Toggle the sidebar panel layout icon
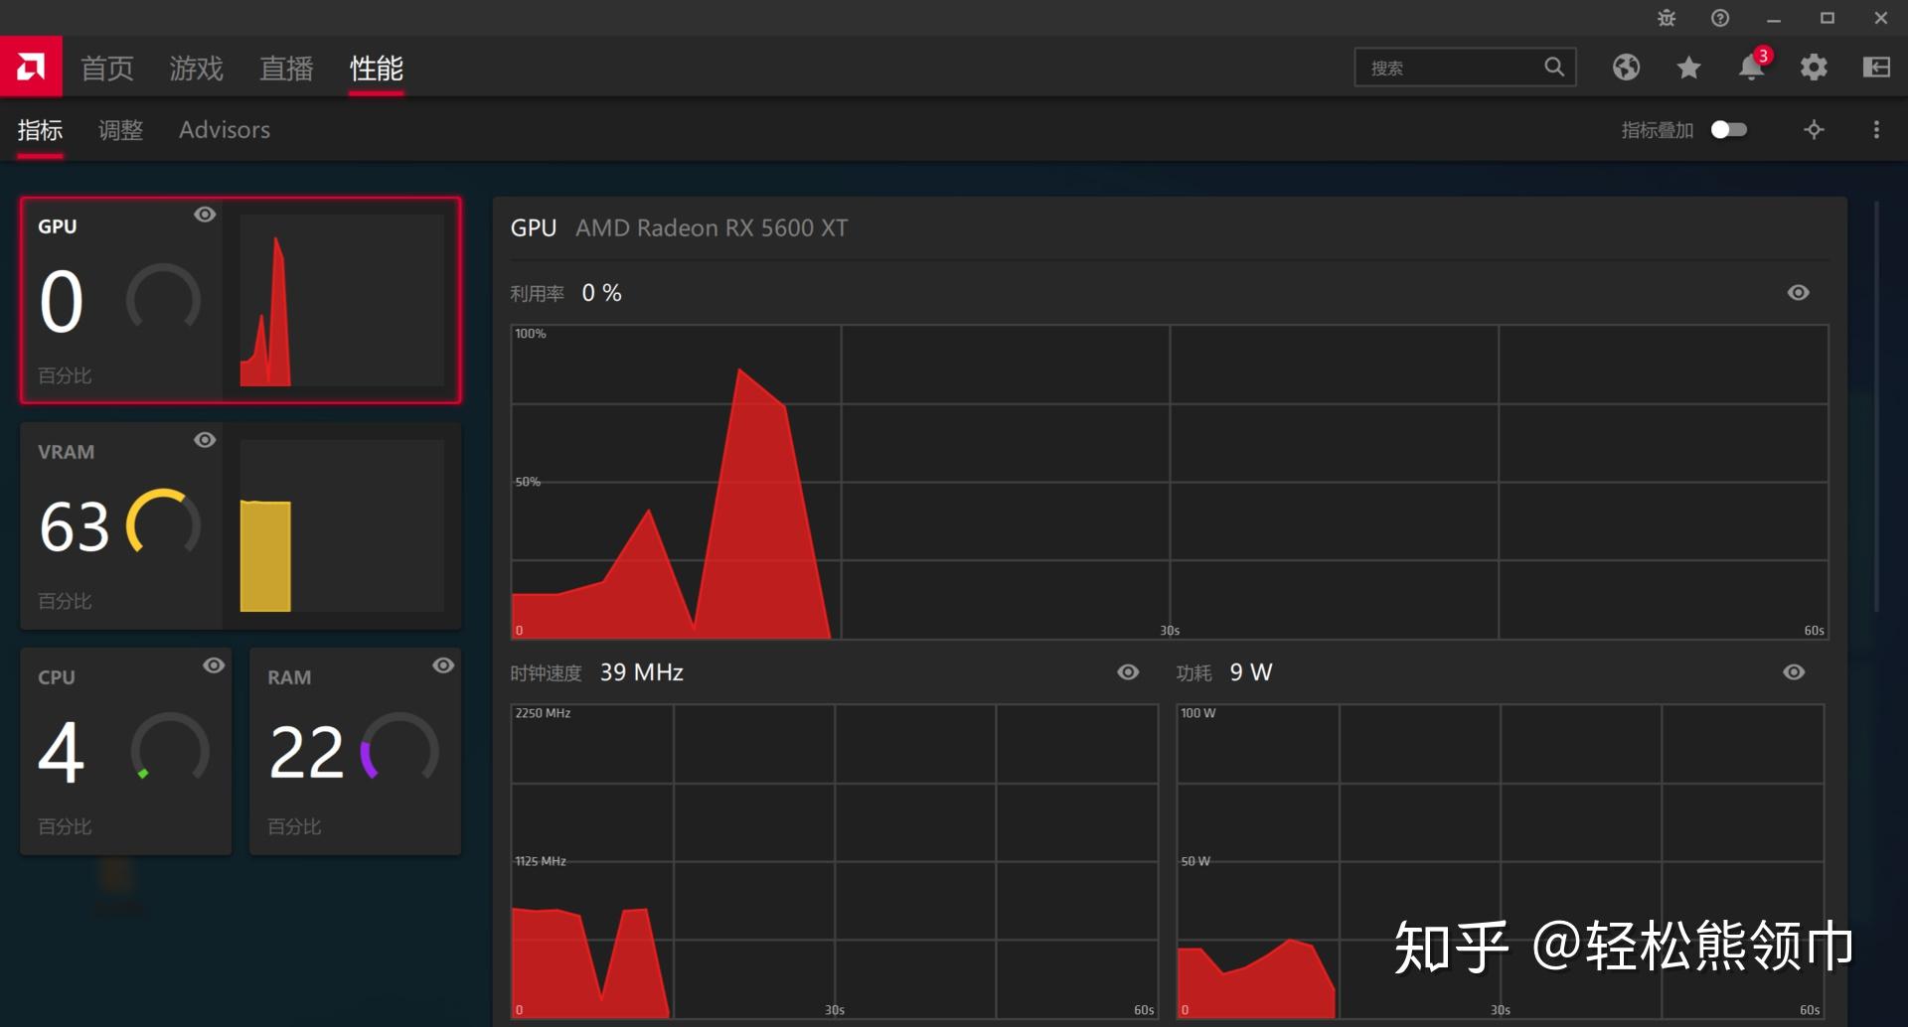This screenshot has height=1027, width=1908. pos(1876,67)
